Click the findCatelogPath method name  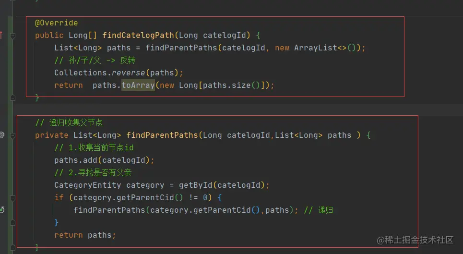138,35
